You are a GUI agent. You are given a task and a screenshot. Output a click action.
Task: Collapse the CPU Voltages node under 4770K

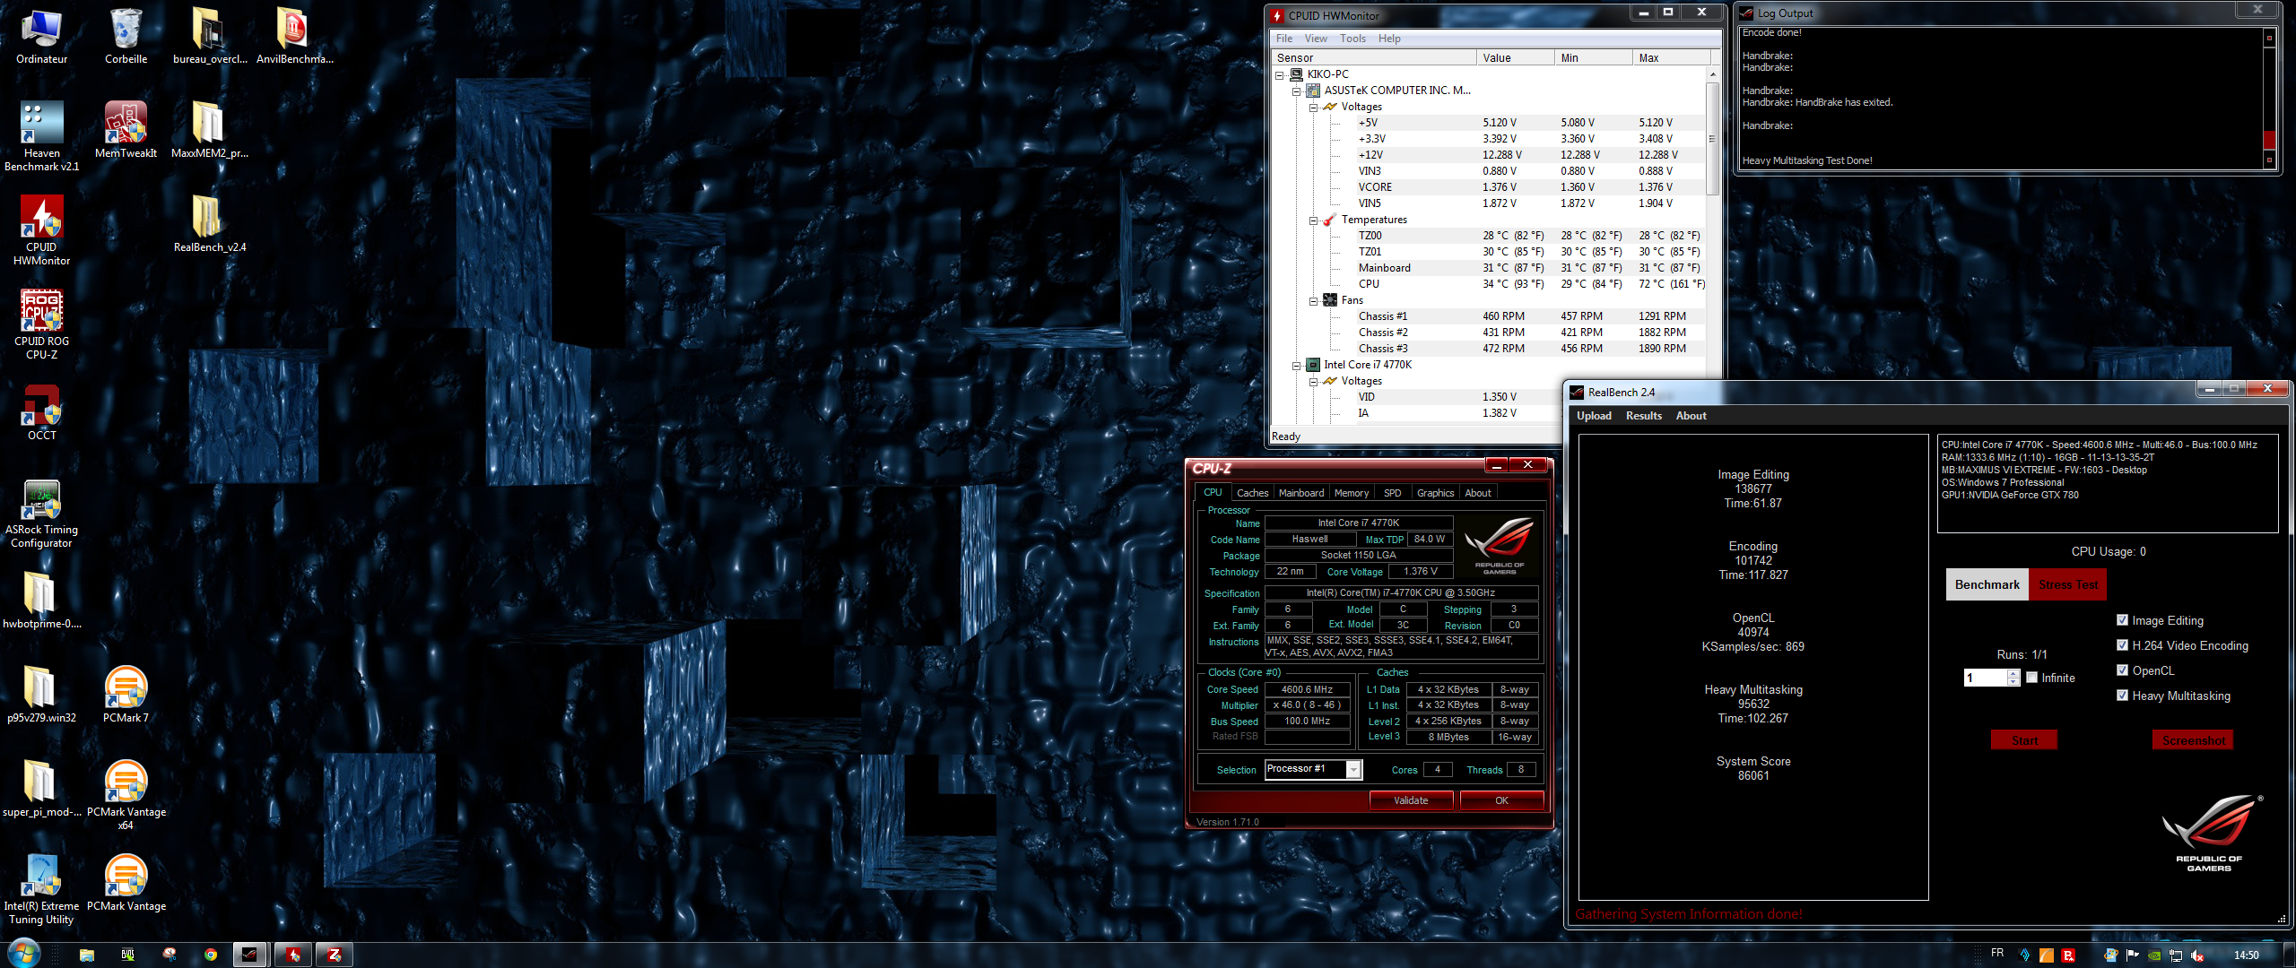point(1313,382)
